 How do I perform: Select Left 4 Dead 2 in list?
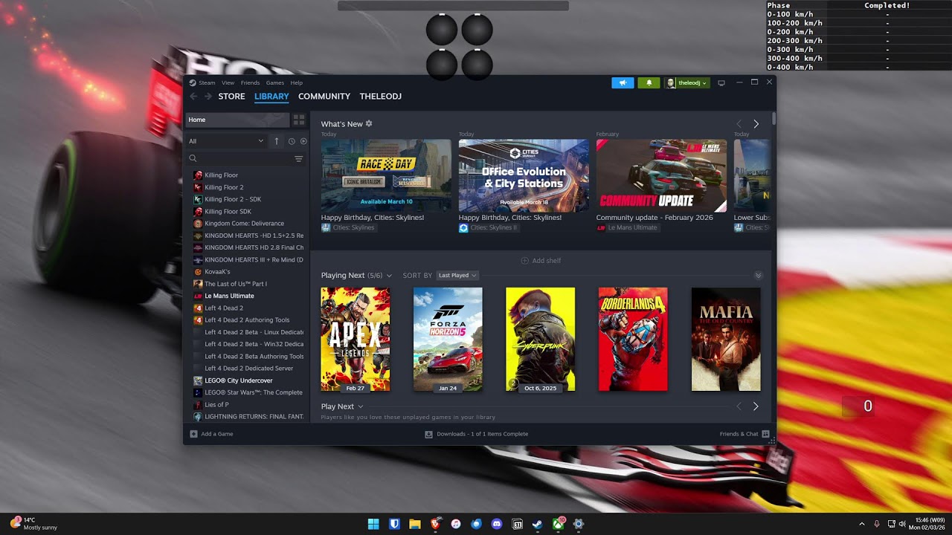[x=224, y=308]
